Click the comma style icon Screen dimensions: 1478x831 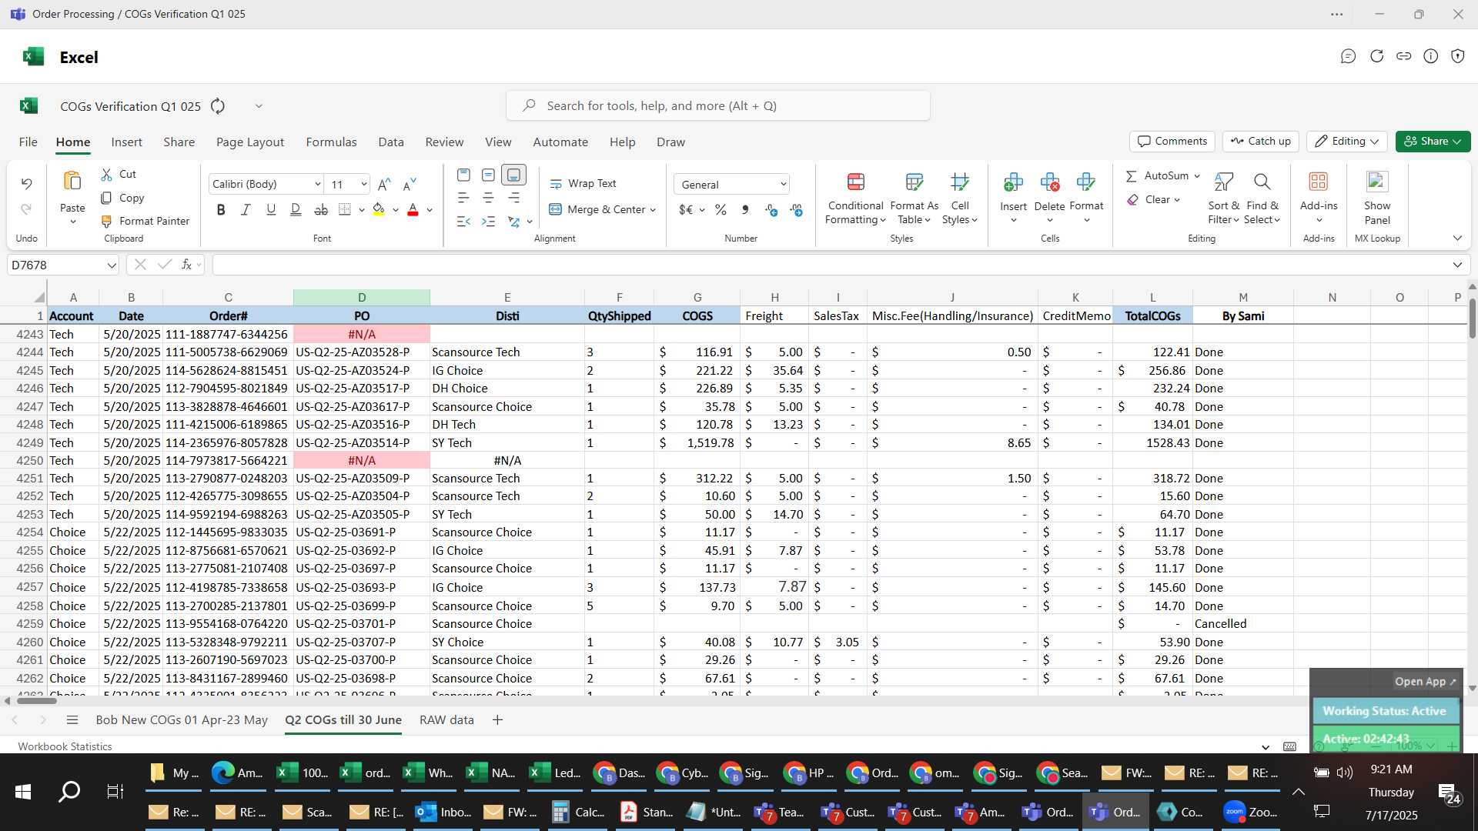tap(745, 209)
